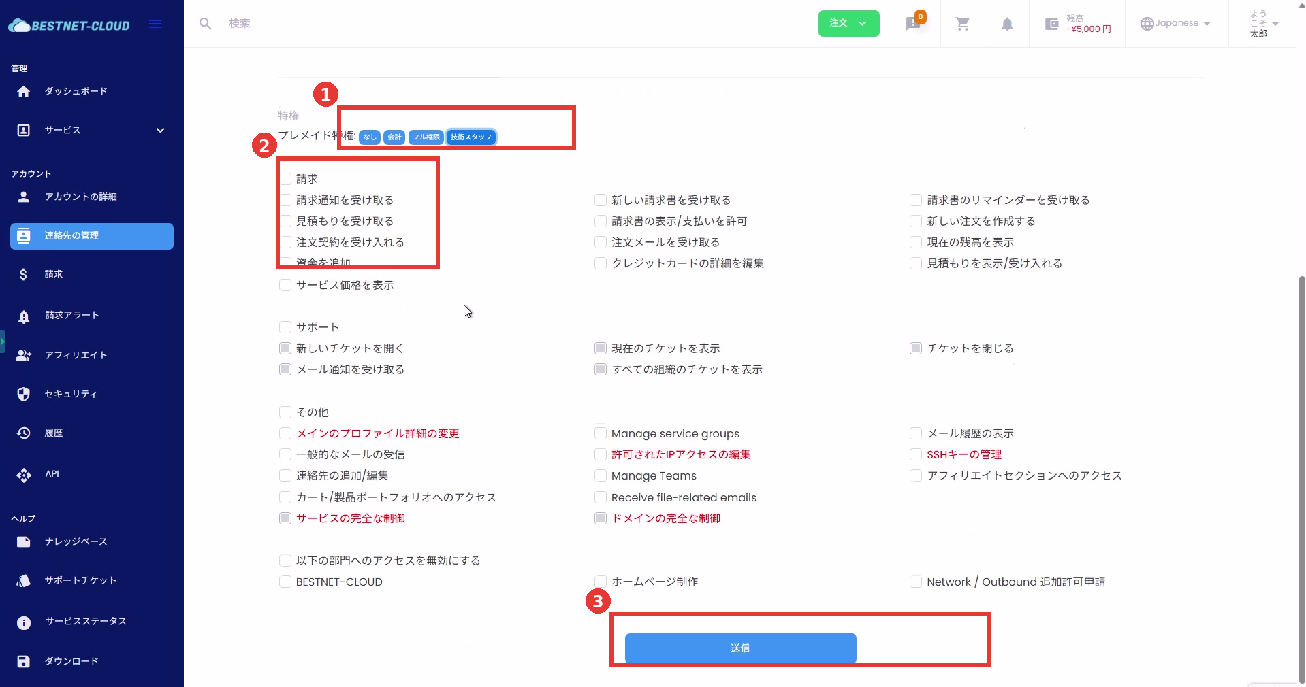Click the shopping cart icon

pos(962,24)
